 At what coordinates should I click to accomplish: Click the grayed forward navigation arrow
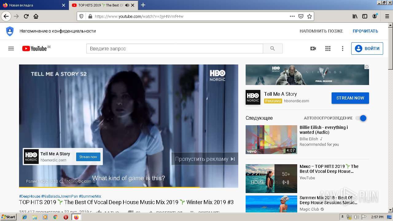coord(16,16)
